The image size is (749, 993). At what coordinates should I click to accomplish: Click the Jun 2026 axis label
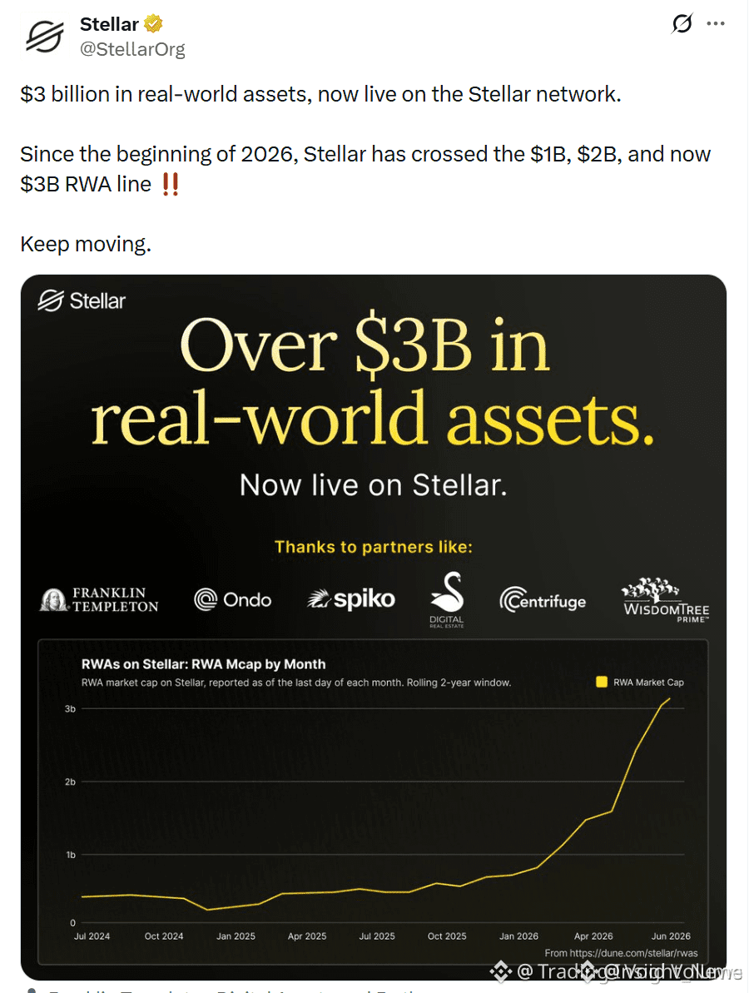[671, 936]
